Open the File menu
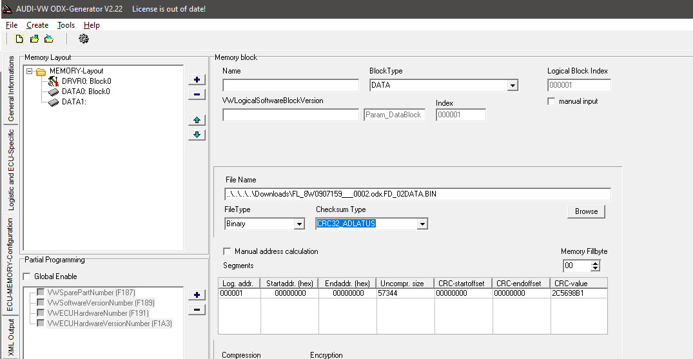The width and height of the screenshot is (693, 359). 12,25
